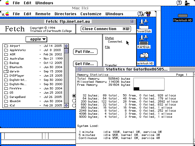Click the Statistics for GatorBox06505 title bar
Image resolution: width=195 pixels, height=146 pixels.
pyautogui.click(x=136, y=69)
